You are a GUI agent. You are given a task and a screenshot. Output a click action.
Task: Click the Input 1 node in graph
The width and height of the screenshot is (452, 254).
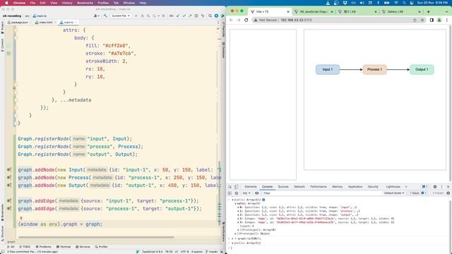(328, 69)
